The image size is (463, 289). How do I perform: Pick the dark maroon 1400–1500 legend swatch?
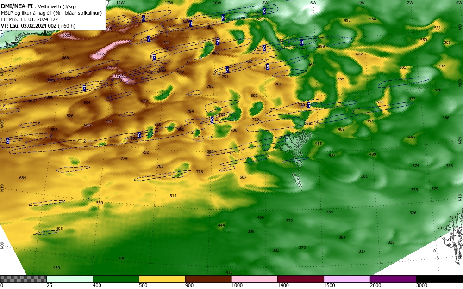tap(300, 279)
